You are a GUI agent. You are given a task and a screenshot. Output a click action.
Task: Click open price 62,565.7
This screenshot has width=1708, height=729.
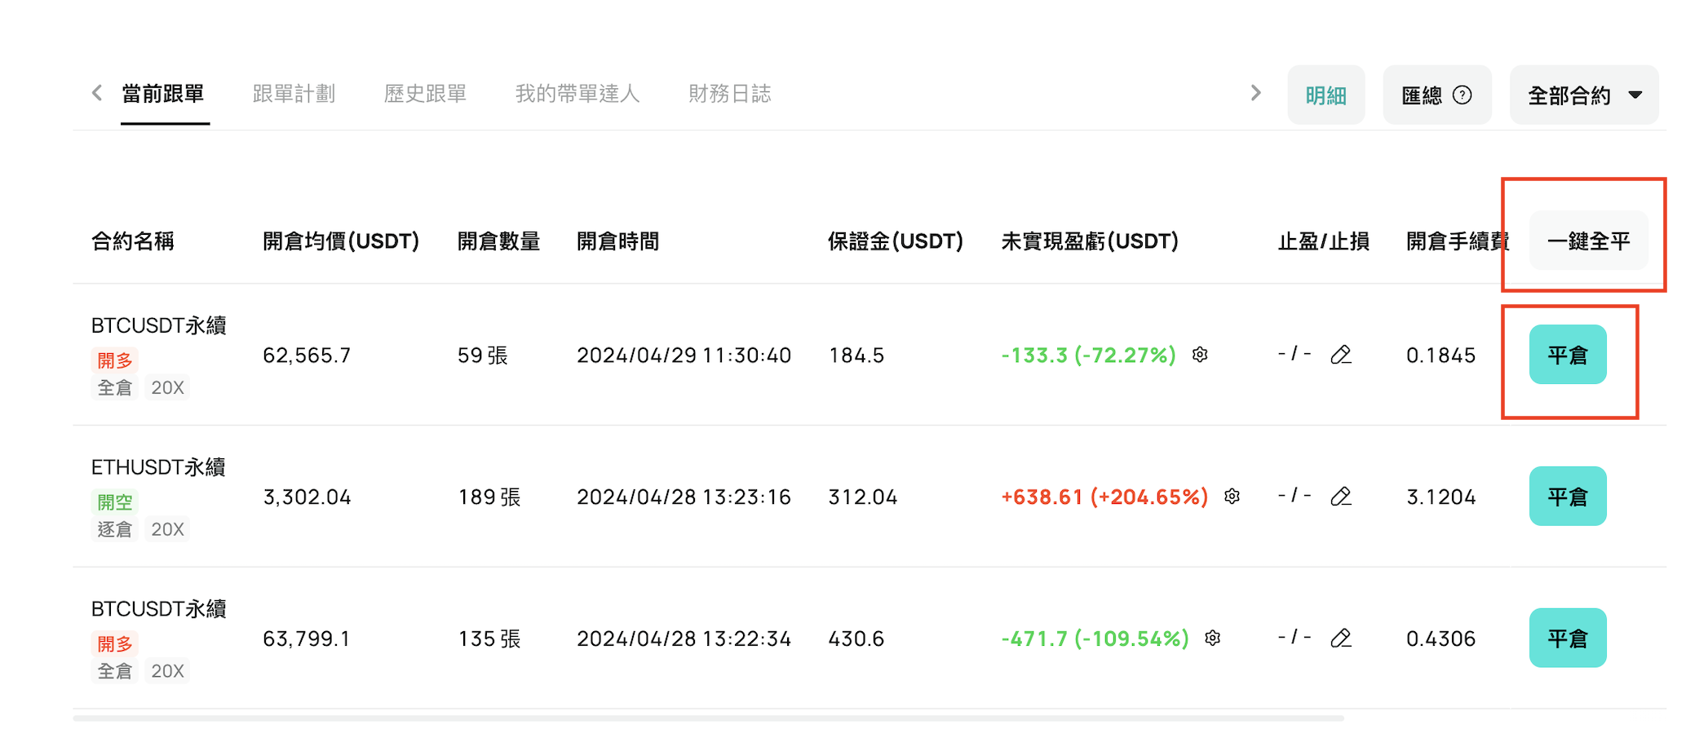click(x=307, y=355)
